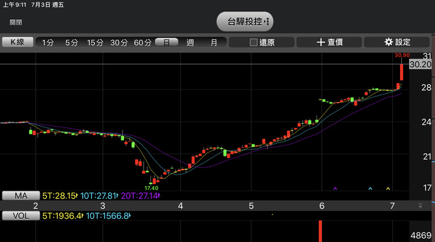Select the 日 daily interval
Image resolution: width=435 pixels, height=242 pixels.
[167, 42]
